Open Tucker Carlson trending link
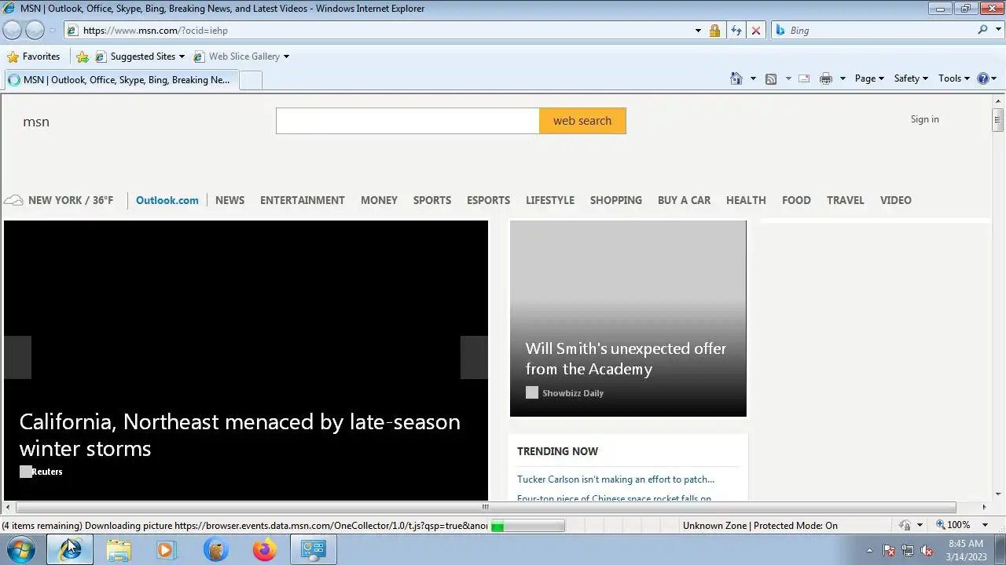This screenshot has width=1006, height=565. (615, 479)
